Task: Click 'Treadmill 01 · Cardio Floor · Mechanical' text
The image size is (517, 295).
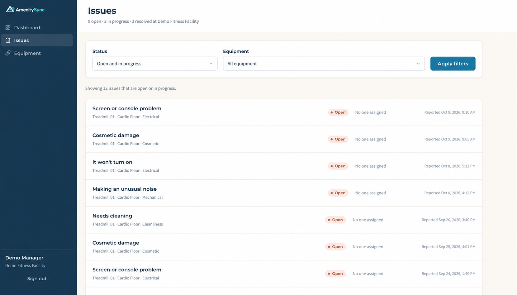Action: tap(127, 197)
